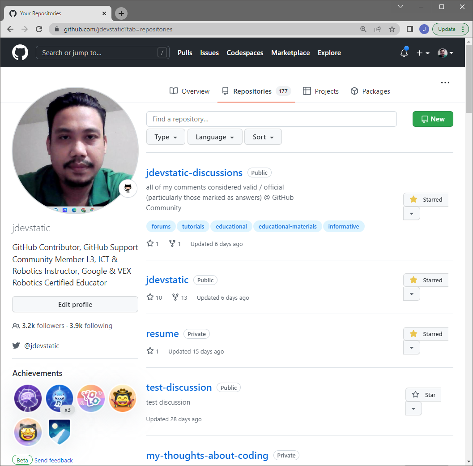View the Pull Shark x3 achievement badge
Screen dimensions: 473x466
pos(60,398)
